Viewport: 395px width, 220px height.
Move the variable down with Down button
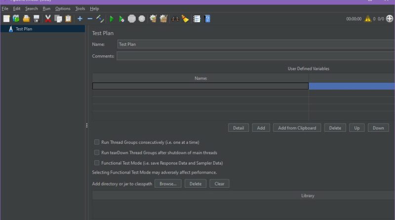click(378, 128)
